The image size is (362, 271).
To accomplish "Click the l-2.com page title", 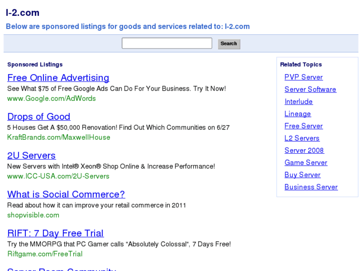I will click(22, 13).
